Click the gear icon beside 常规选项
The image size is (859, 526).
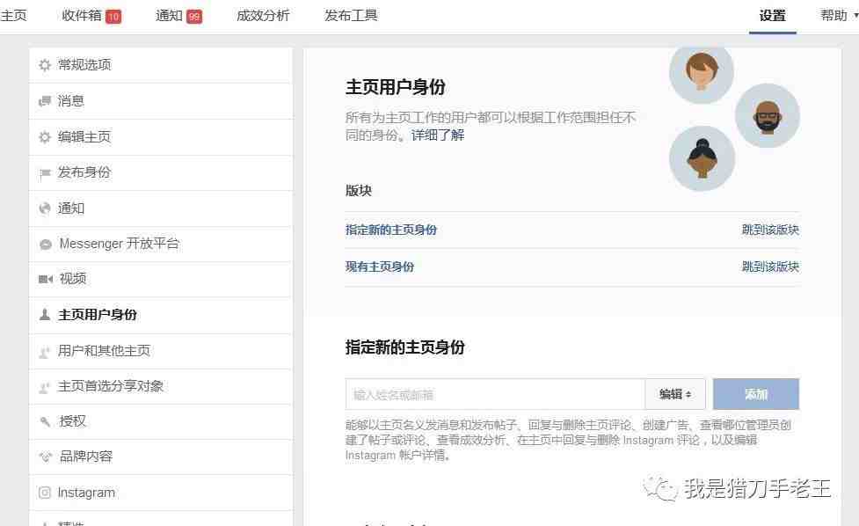coord(45,65)
